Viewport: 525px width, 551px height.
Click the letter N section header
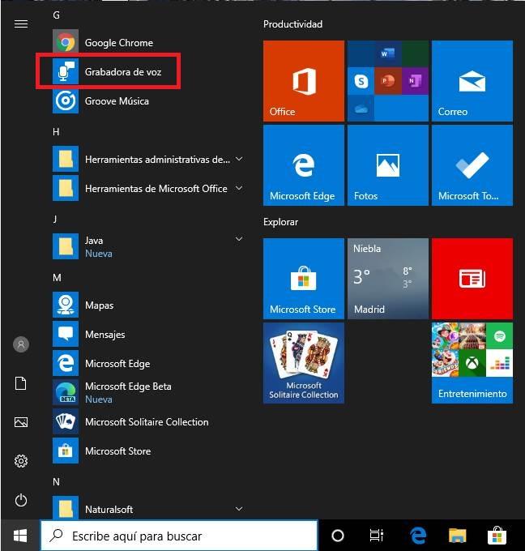click(56, 482)
